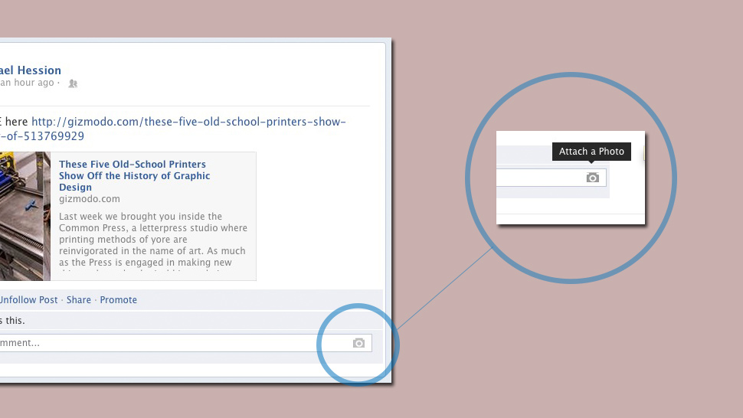Click the Share link under the post
The width and height of the screenshot is (743, 418).
click(79, 299)
